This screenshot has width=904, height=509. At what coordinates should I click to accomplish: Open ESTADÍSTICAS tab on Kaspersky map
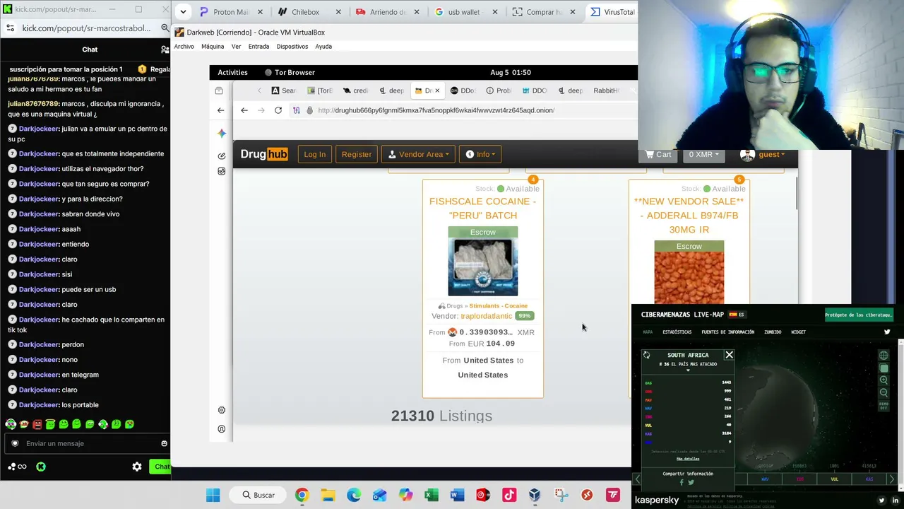pos(677,332)
